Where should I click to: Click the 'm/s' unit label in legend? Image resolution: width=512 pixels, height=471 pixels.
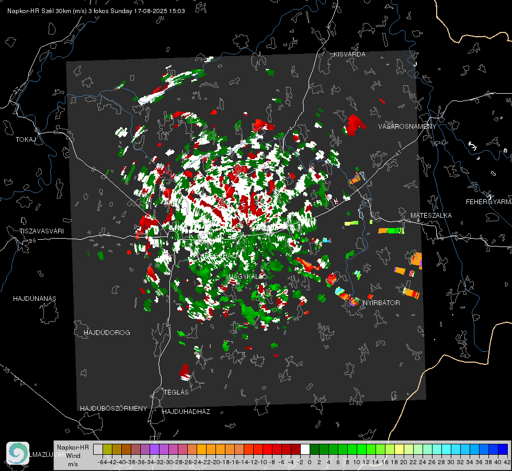point(73,464)
